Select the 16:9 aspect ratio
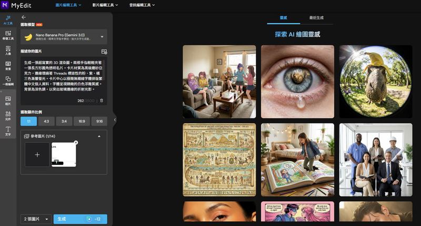 [x=82, y=121]
